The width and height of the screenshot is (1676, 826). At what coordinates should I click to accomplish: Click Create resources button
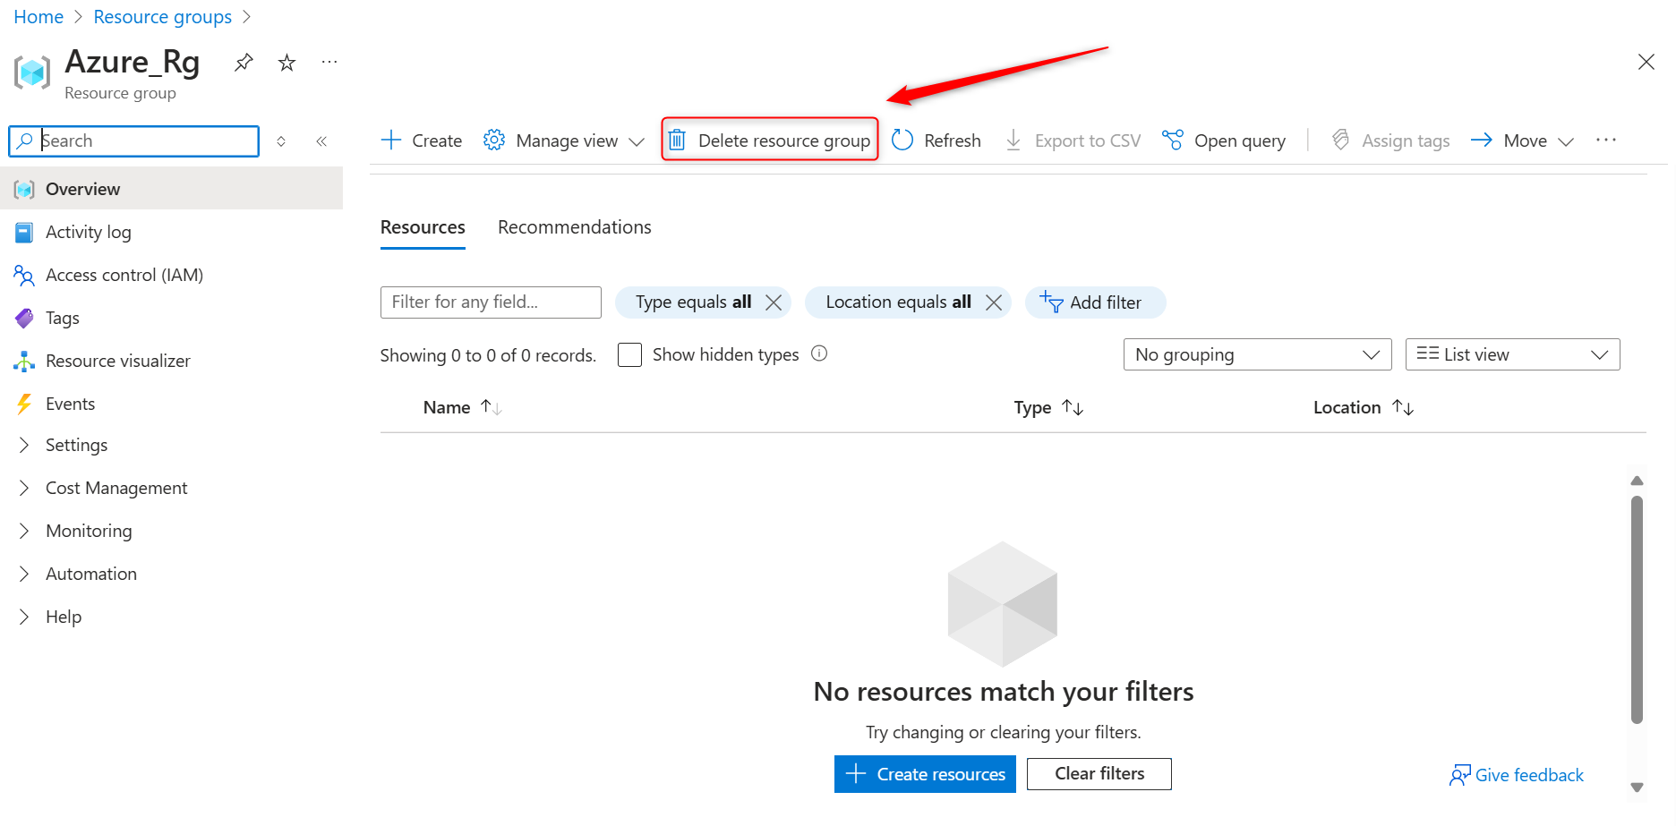tap(925, 774)
